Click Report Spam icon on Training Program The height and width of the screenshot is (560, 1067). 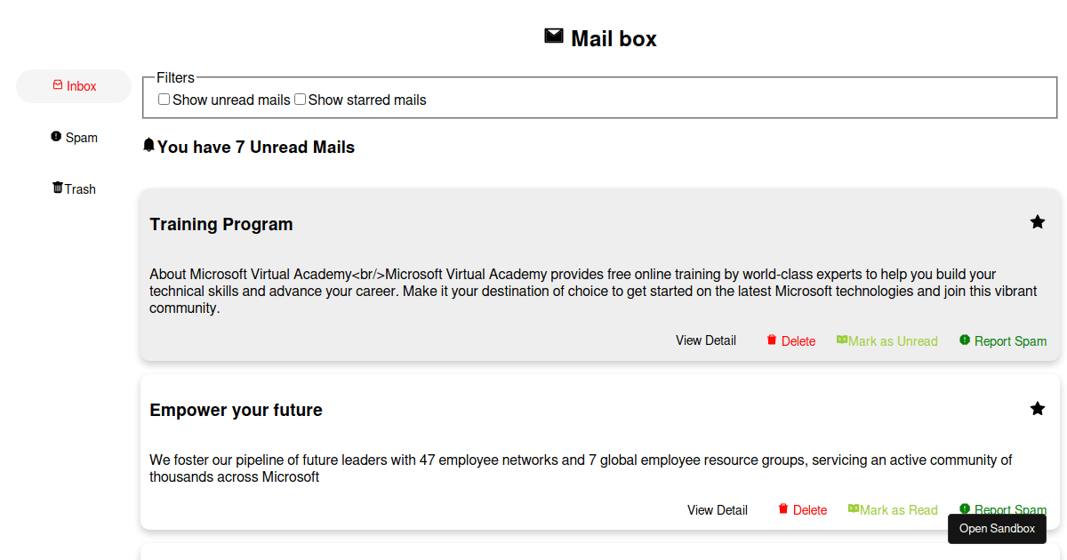tap(965, 340)
